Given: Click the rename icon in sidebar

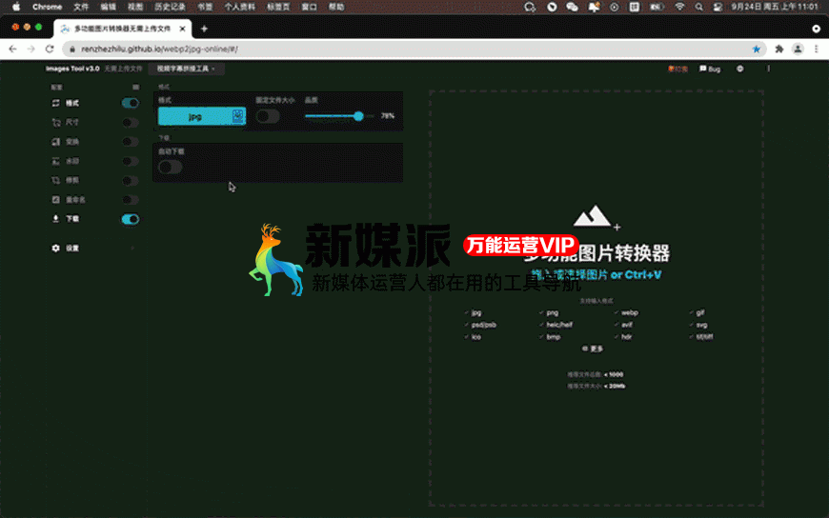Looking at the screenshot, I should [x=55, y=199].
